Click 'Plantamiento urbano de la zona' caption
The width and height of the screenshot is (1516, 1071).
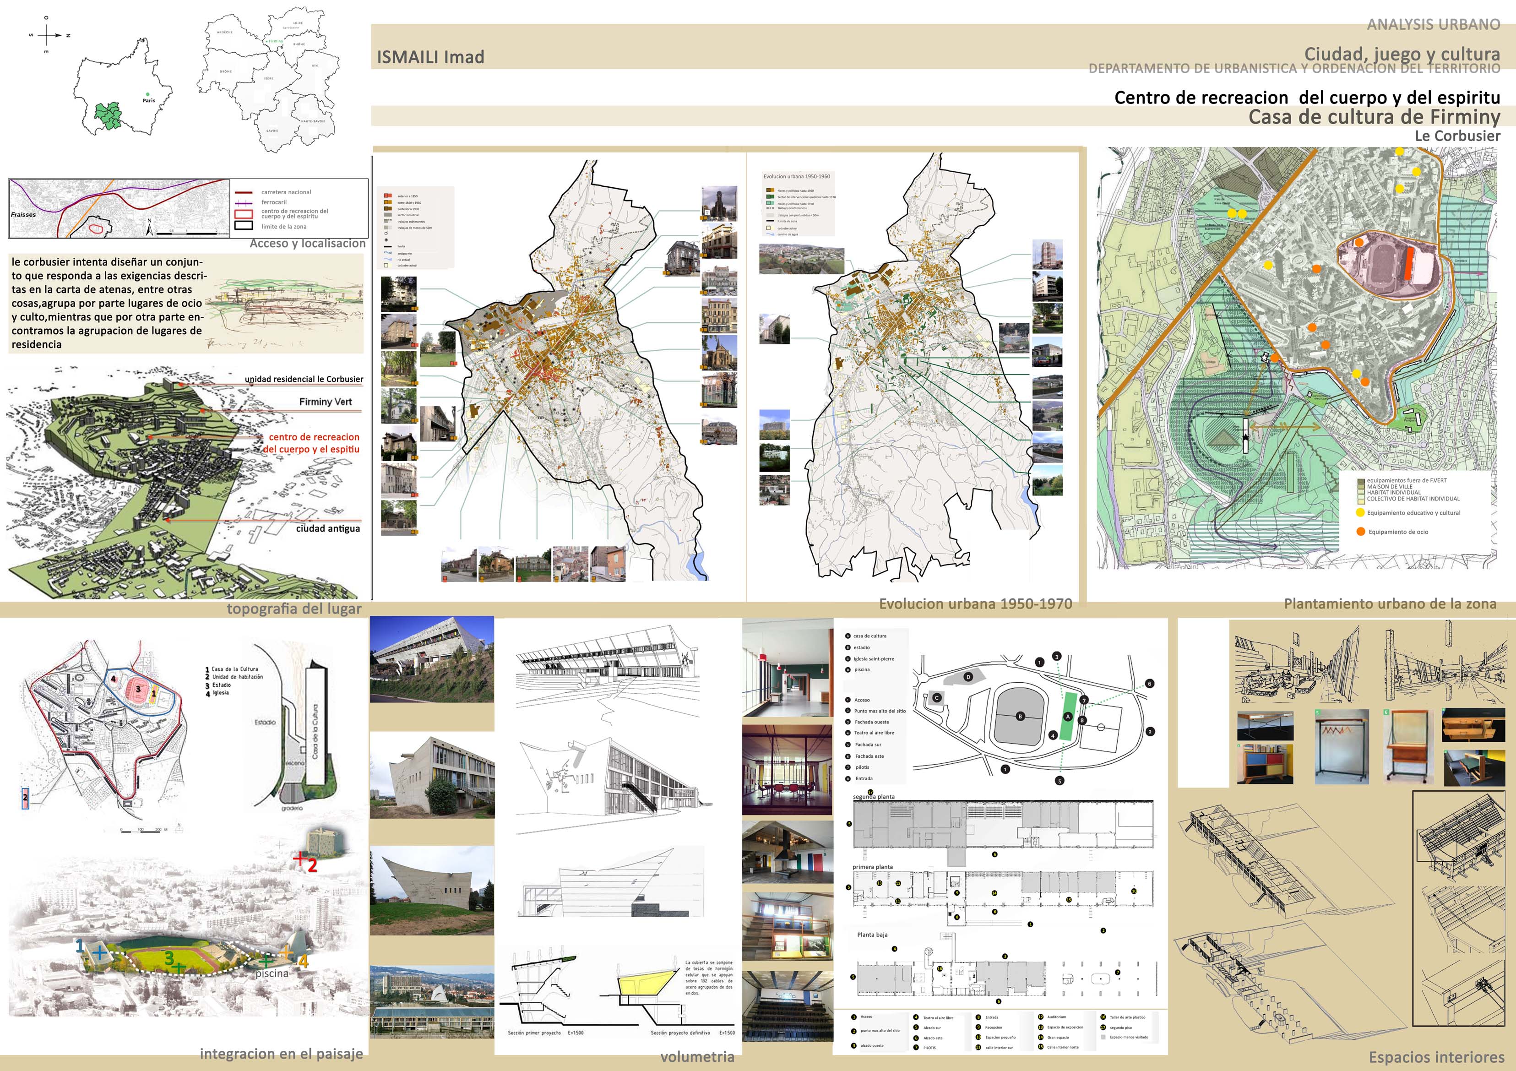coord(1390,603)
